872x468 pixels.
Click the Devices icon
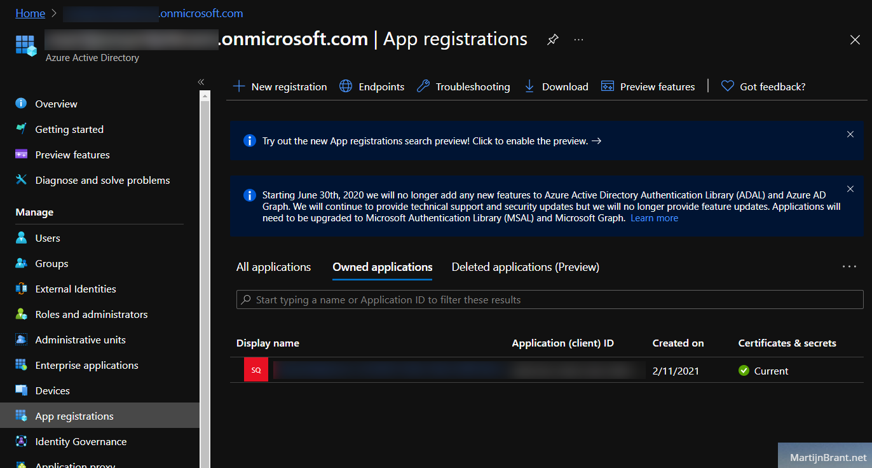22,390
